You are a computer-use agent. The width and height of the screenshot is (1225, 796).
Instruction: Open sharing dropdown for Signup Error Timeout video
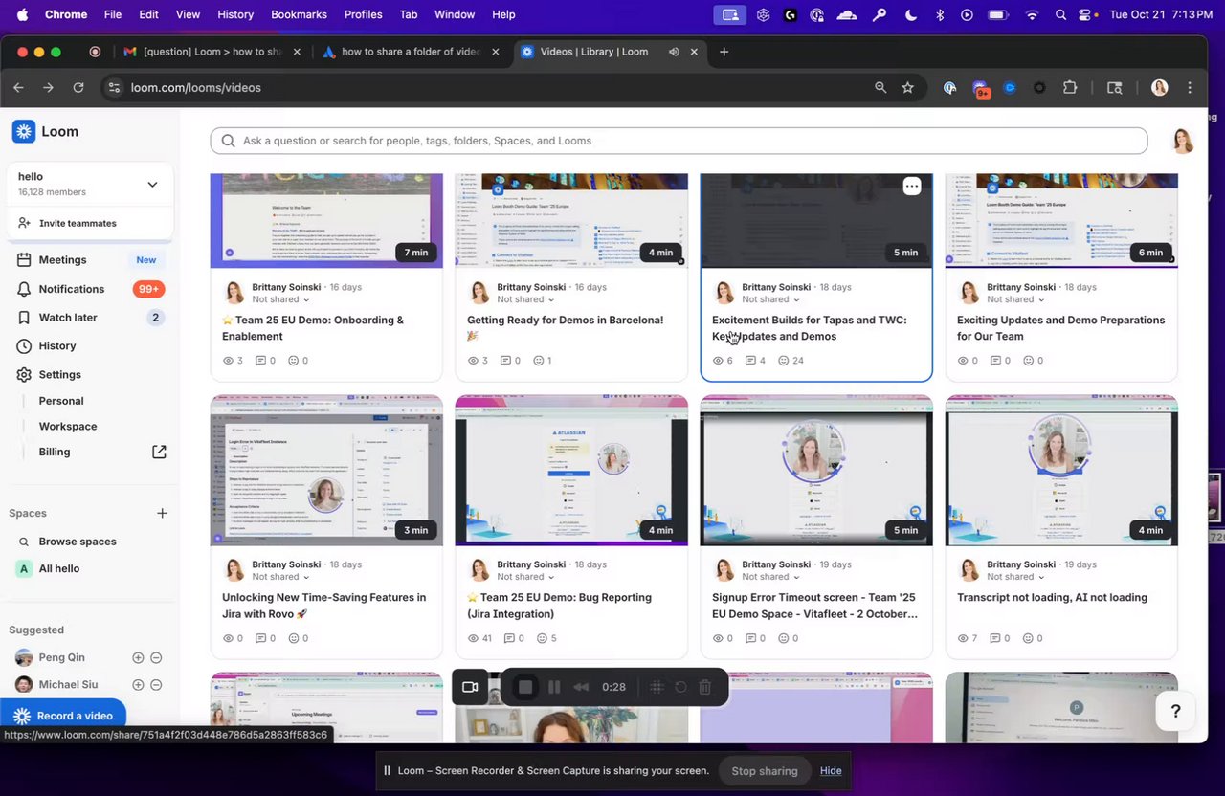point(770,577)
